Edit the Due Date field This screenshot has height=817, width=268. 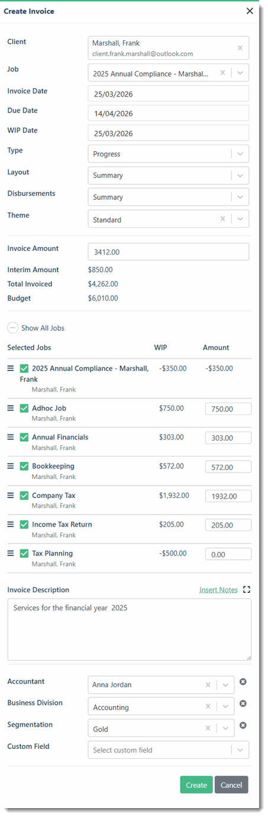pyautogui.click(x=168, y=113)
